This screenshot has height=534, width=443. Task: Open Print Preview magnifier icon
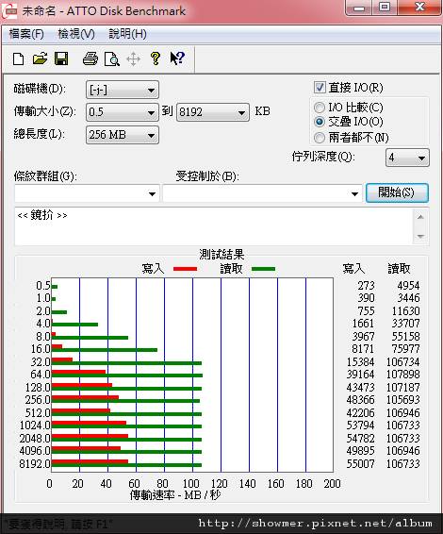click(x=111, y=58)
